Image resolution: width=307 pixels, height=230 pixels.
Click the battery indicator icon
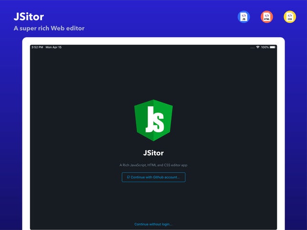[272, 47]
